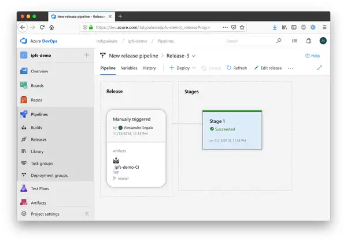
Task: Open the Repos sidebar icon
Action: point(24,100)
